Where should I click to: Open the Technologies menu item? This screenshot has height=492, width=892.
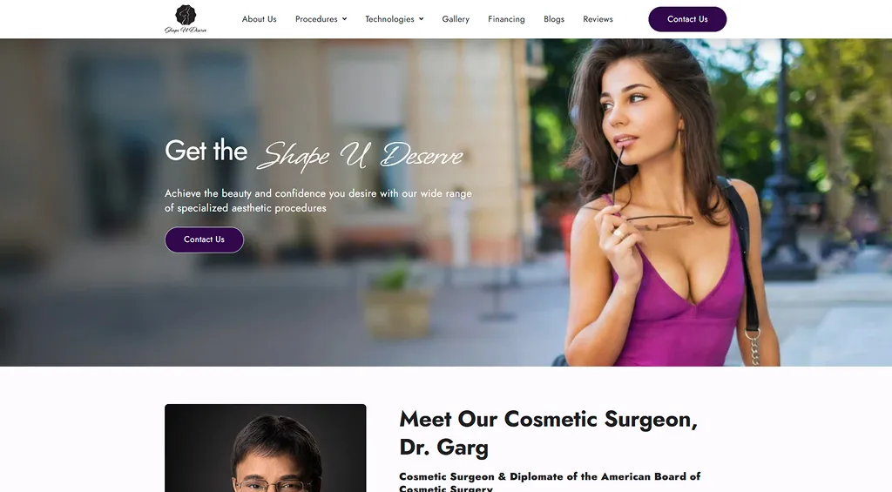[389, 19]
